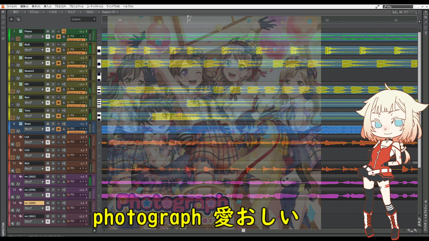Toggle Archive 'A' on CGt track

tap(64, 155)
